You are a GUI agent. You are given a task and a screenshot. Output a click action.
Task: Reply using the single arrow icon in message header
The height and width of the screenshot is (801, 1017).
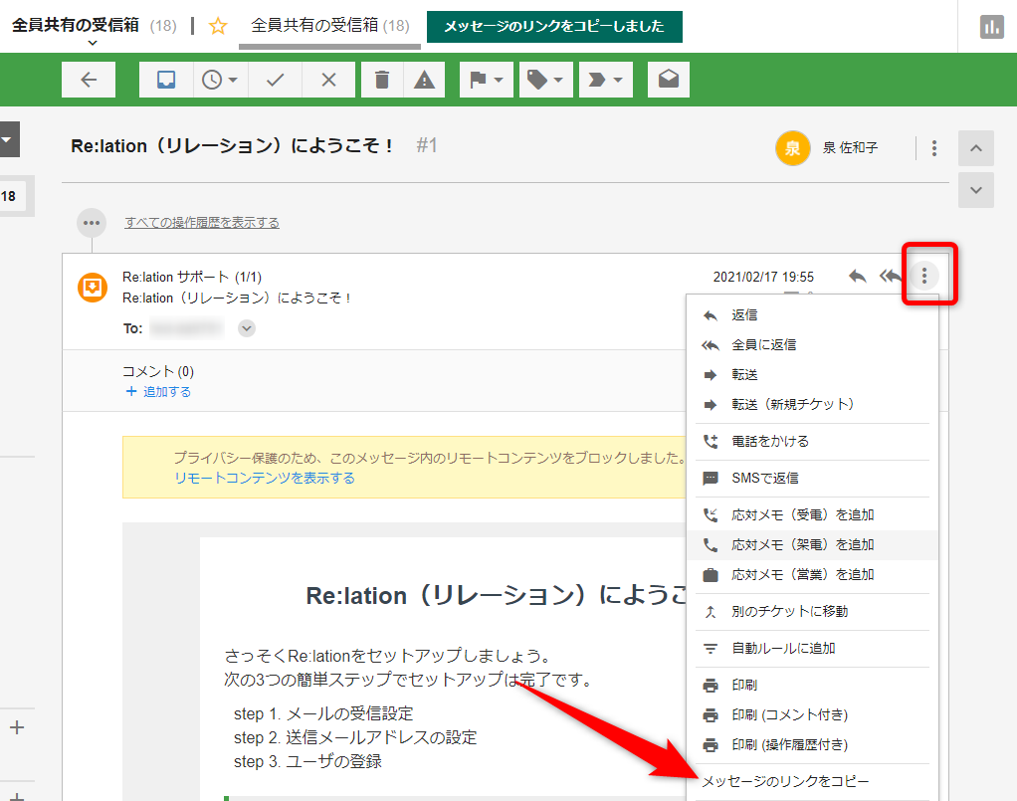[858, 277]
